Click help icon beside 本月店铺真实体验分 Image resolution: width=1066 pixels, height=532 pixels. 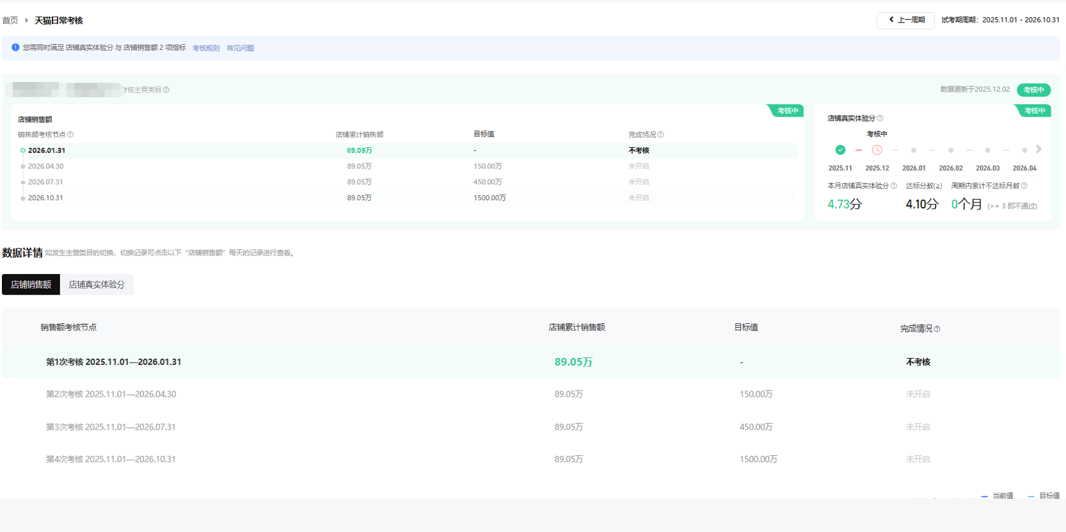(x=894, y=186)
